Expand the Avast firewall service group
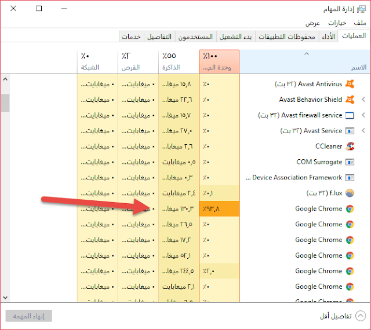This screenshot has width=371, height=330. point(363,115)
